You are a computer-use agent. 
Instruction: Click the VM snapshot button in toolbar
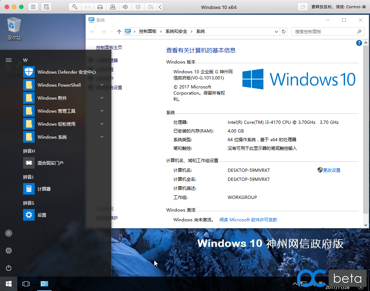46,7
